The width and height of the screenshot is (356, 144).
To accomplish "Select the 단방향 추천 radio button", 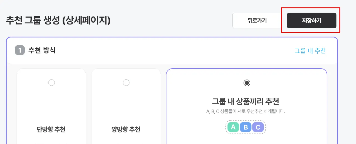I will pos(51,83).
